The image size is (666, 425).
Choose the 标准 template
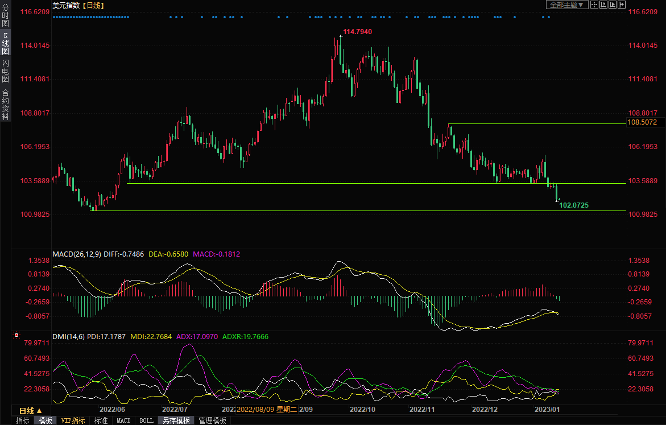(x=101, y=420)
